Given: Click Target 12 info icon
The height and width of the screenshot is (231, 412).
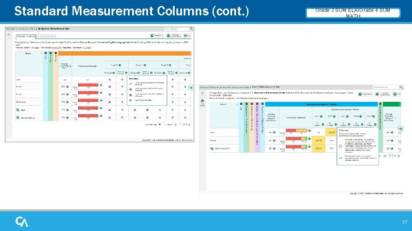Looking at the screenshot, I should tap(170, 65).
